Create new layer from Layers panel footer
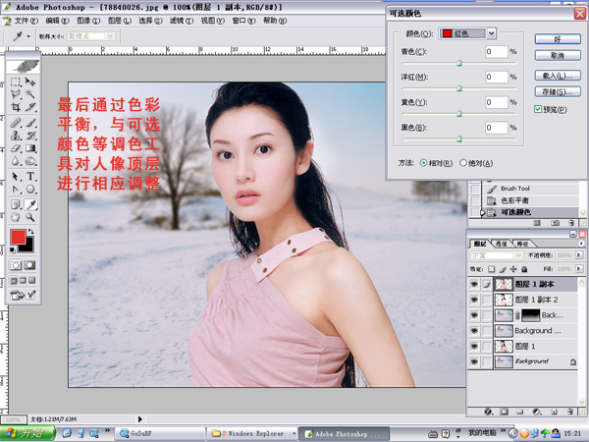 click(x=554, y=412)
